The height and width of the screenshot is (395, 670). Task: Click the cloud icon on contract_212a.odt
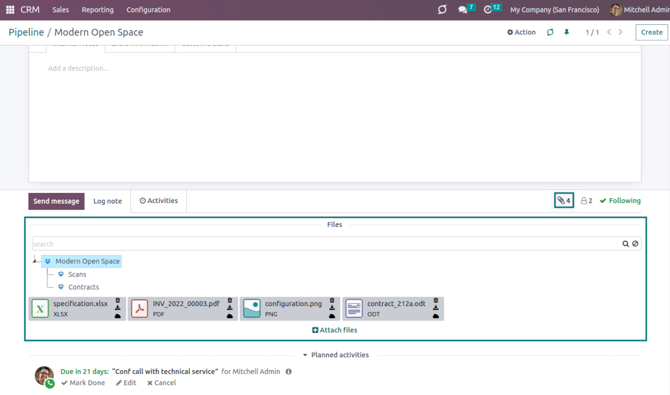pyautogui.click(x=436, y=316)
